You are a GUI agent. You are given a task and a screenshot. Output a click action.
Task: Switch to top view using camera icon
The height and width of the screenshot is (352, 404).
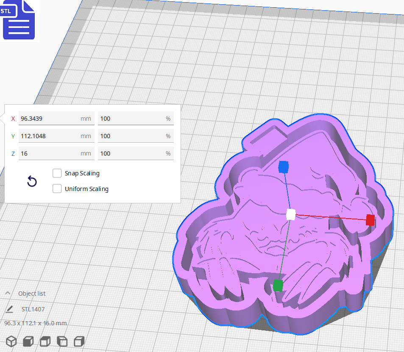[x=45, y=341]
